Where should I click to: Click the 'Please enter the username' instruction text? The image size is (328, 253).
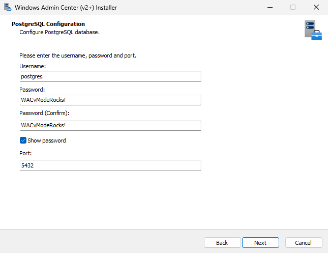tap(77, 55)
